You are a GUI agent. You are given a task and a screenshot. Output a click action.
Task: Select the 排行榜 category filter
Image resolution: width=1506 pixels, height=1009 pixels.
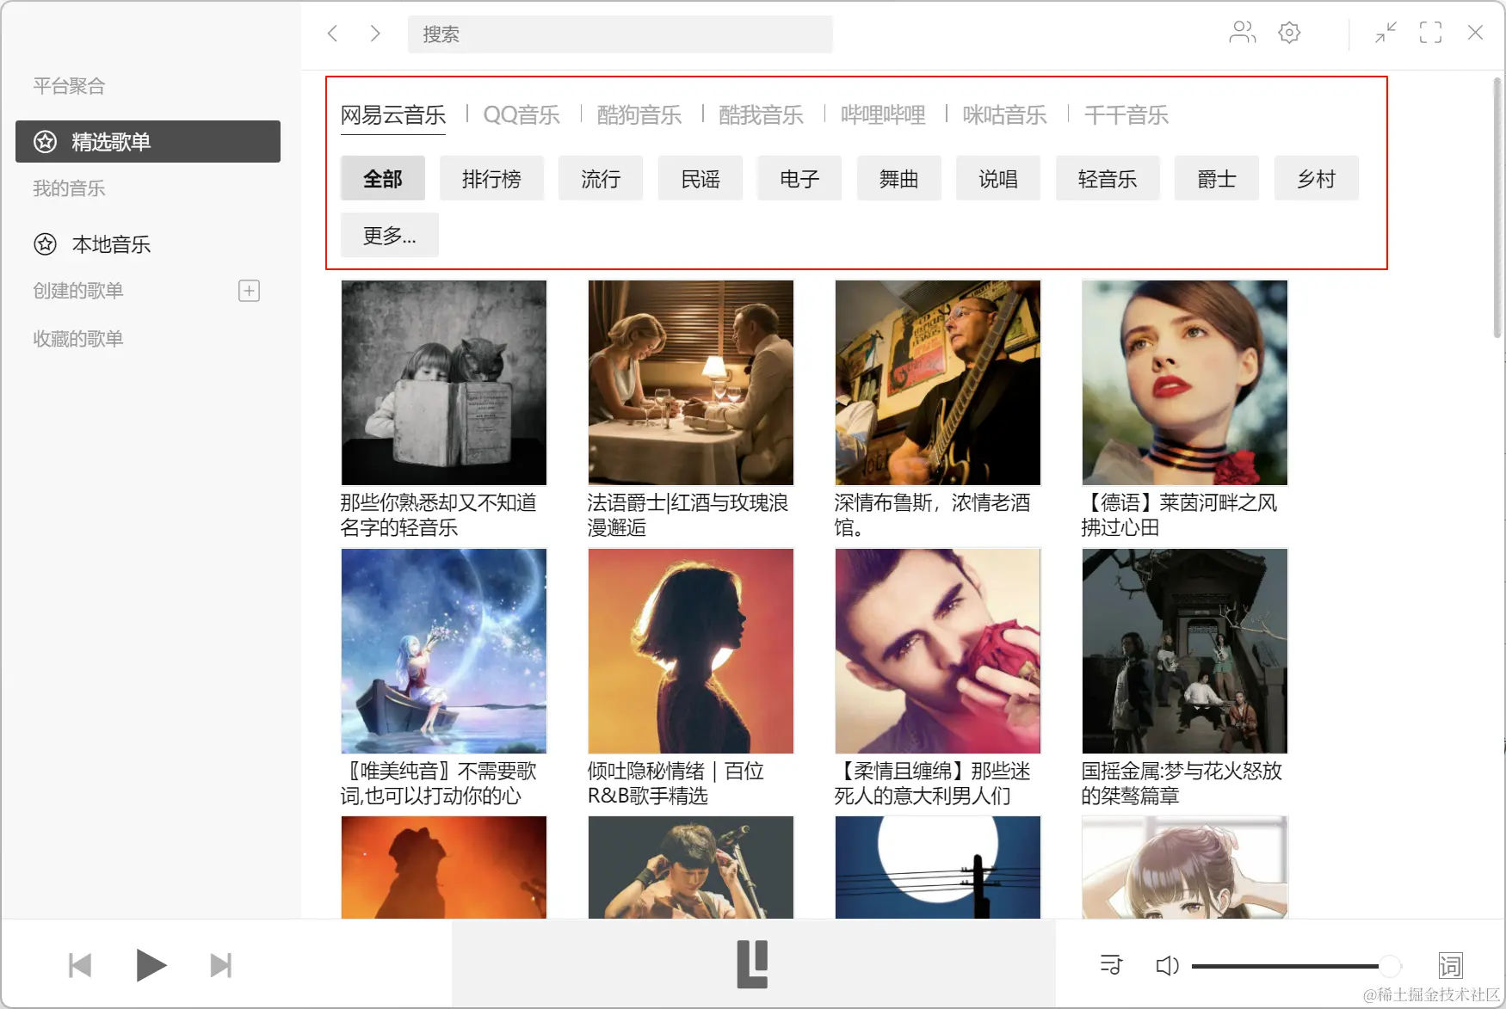click(x=491, y=178)
